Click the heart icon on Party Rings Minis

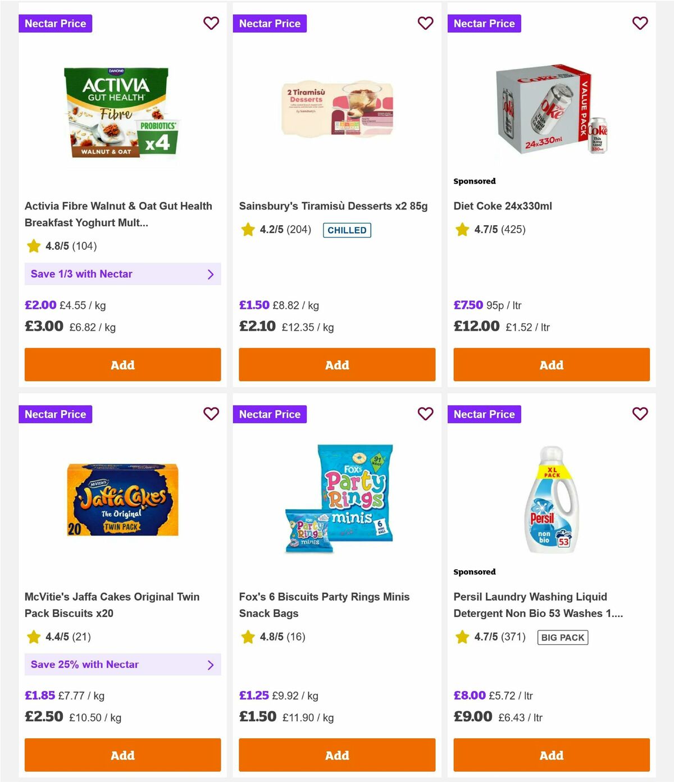pos(425,414)
